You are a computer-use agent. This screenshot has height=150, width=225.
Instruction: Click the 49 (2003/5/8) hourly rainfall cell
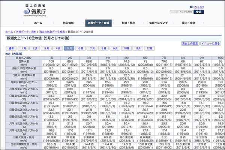(51, 77)
